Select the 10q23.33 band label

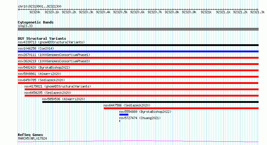tap(25, 26)
